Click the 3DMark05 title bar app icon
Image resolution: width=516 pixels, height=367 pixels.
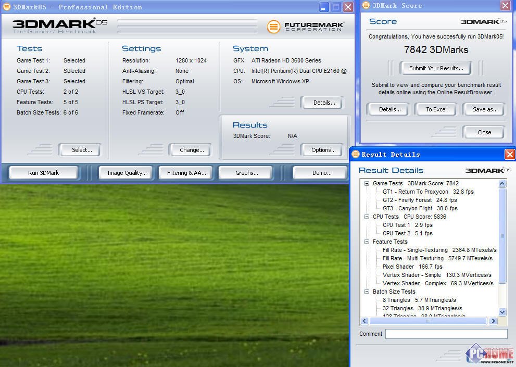(6, 7)
